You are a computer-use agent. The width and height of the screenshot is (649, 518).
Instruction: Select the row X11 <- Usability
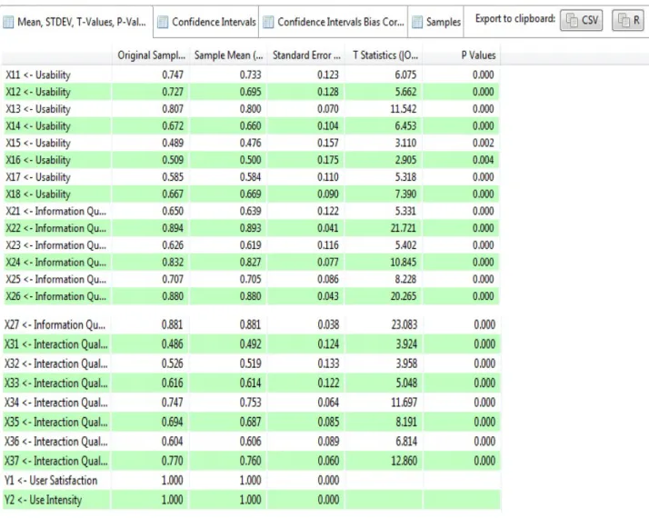click(x=251, y=75)
